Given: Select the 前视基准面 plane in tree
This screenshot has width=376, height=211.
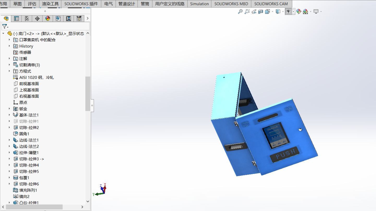Looking at the screenshot, I should (29, 84).
